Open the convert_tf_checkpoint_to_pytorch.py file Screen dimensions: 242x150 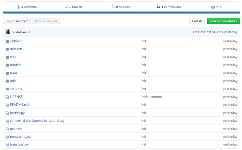(37, 121)
